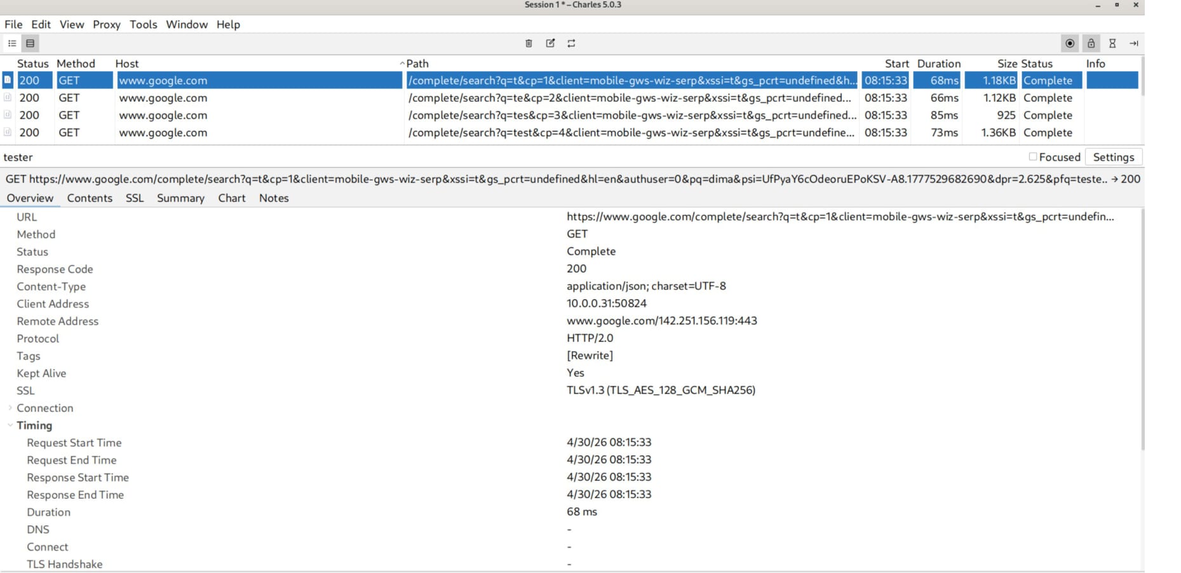Click Client Address value 10.0.0.31:50824

point(606,304)
